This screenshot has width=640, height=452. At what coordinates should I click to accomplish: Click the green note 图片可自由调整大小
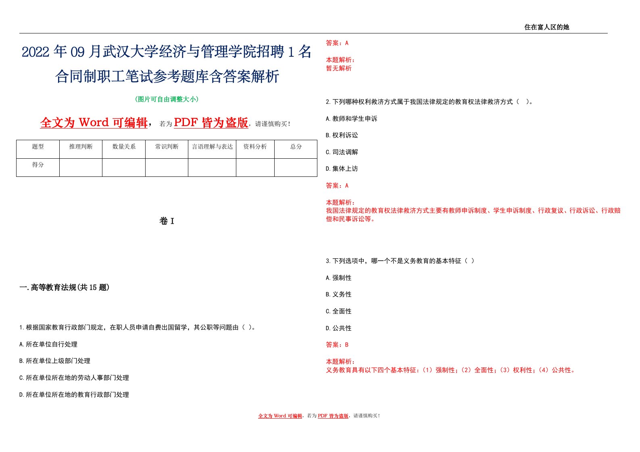tap(167, 99)
